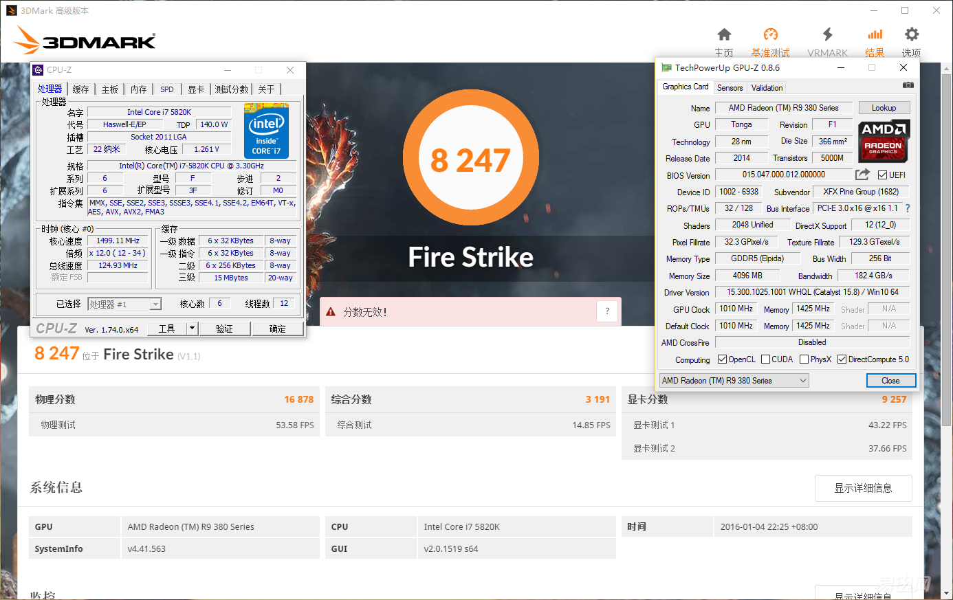
Task: Click the Intel Core i7 logo in CPU-Z
Action: [266, 131]
